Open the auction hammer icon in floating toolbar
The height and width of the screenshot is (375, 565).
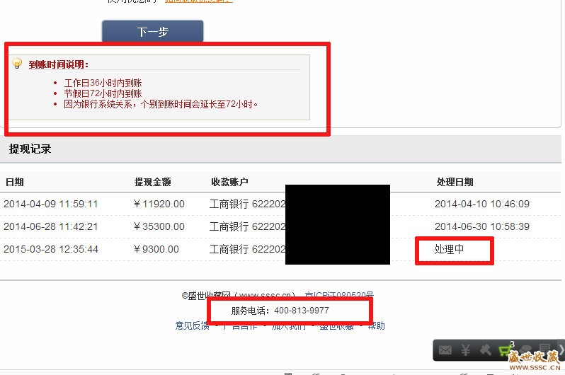click(486, 350)
